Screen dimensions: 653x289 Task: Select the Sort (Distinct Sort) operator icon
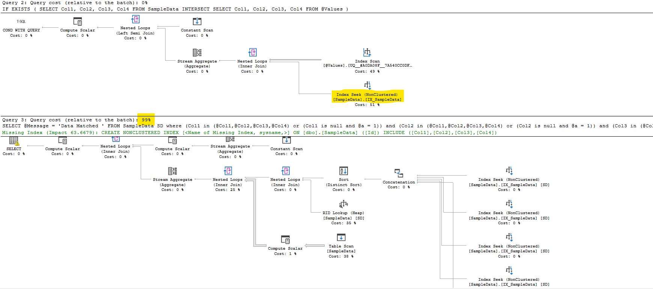pos(343,171)
